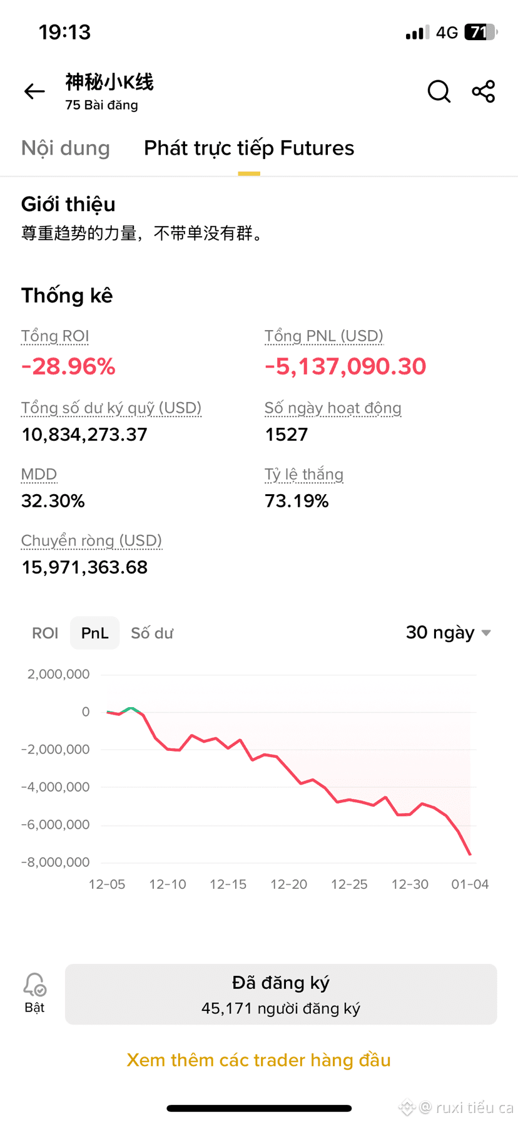Switch chart to ROI view

click(x=45, y=633)
